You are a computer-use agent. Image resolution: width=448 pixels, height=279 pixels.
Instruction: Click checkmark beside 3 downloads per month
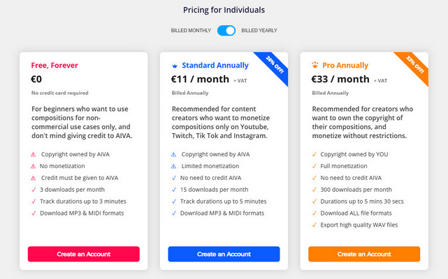pyautogui.click(x=34, y=190)
